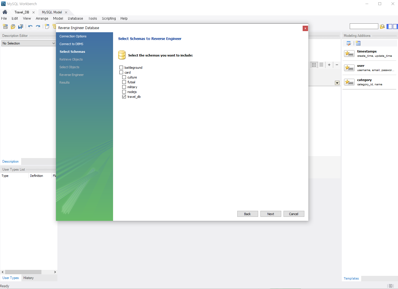Check the culture schema checkbox
The height and width of the screenshot is (289, 398).
pos(124,77)
